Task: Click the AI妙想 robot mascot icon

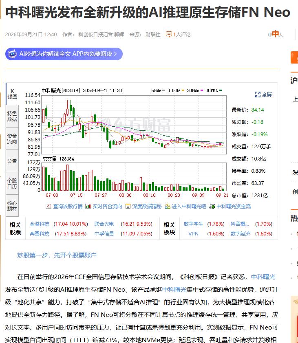Action: tap(12, 54)
